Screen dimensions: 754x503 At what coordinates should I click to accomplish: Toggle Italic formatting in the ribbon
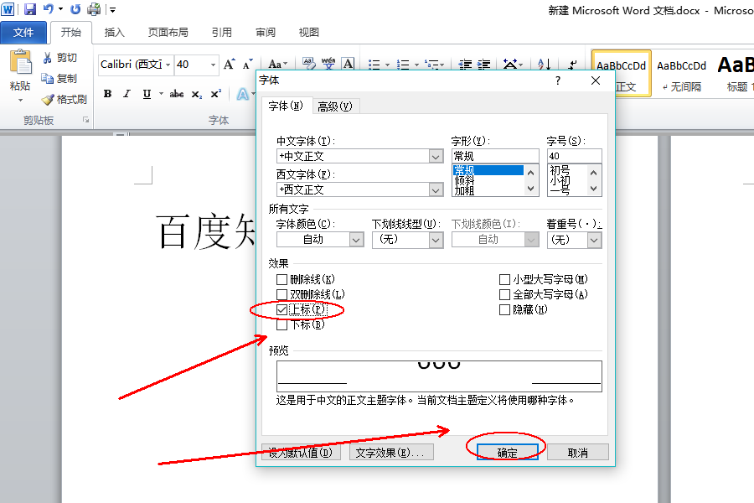click(x=127, y=94)
